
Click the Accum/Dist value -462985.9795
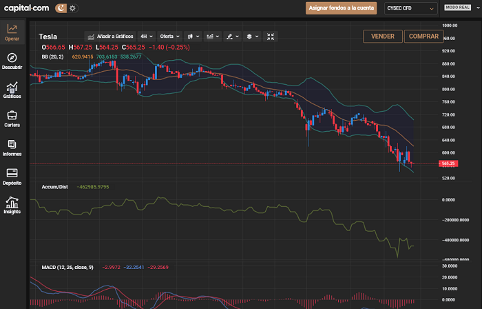pyautogui.click(x=92, y=187)
